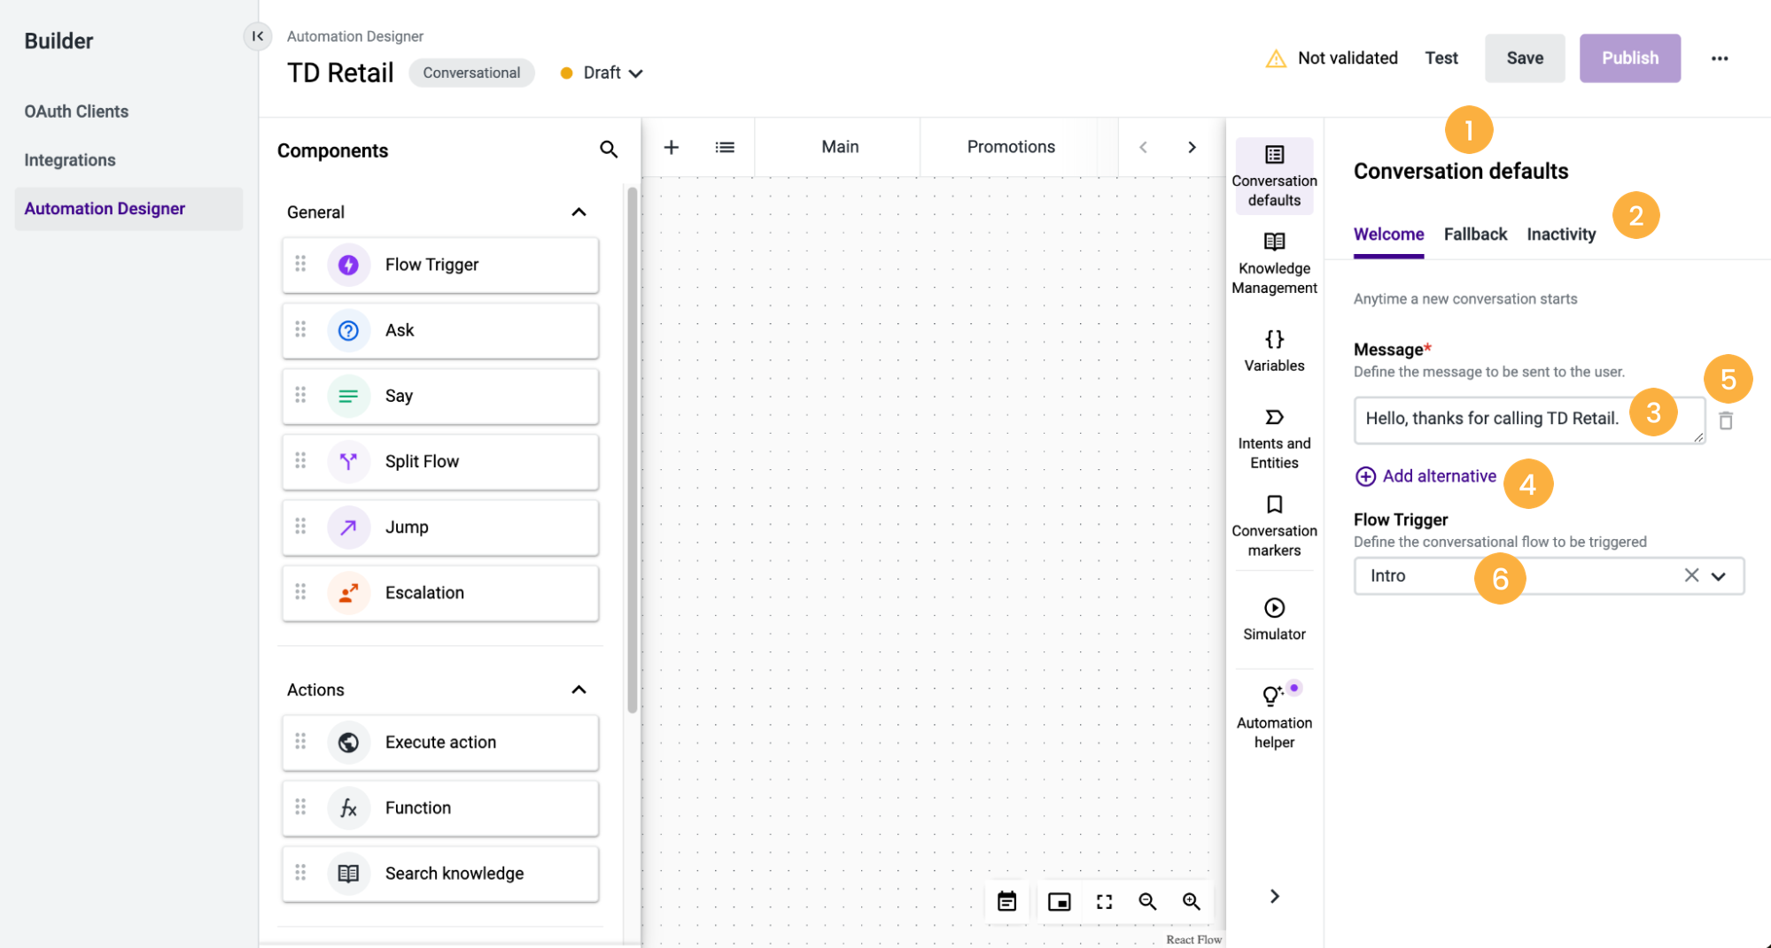Image resolution: width=1771 pixels, height=948 pixels.
Task: Switch to the Promotions flow tab
Action: (1011, 147)
